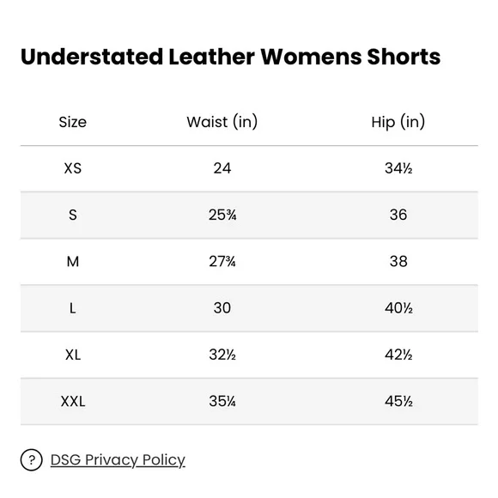Screen dimensions: 498x498
Task: Open the DSG Privacy Policy link
Action: point(118,460)
